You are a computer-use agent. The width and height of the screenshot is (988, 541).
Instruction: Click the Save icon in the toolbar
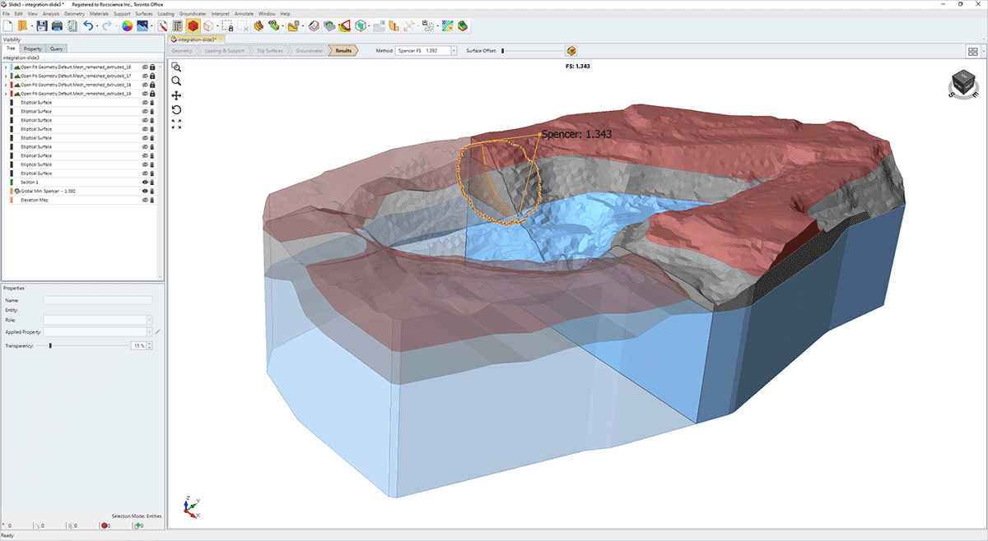tap(41, 26)
